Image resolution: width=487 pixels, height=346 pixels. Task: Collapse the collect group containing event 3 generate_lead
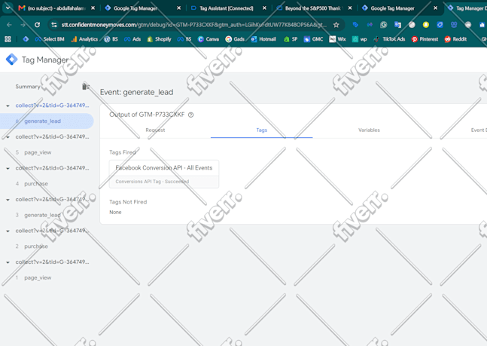tap(8, 200)
